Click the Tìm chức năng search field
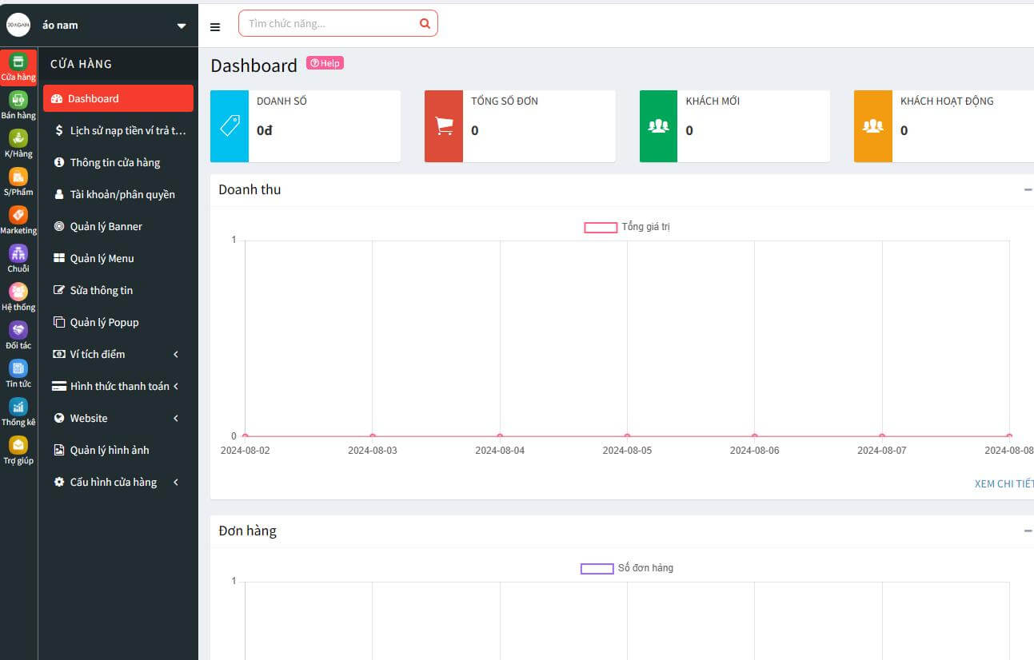The height and width of the screenshot is (660, 1034). [329, 23]
